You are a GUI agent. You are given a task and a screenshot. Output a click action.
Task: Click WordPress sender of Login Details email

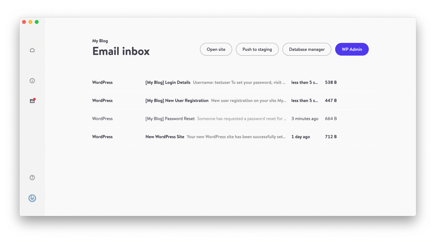[102, 82]
